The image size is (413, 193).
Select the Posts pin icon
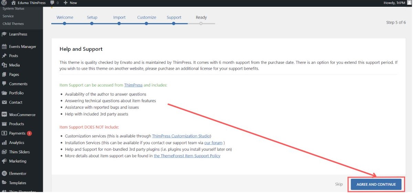coord(4,56)
